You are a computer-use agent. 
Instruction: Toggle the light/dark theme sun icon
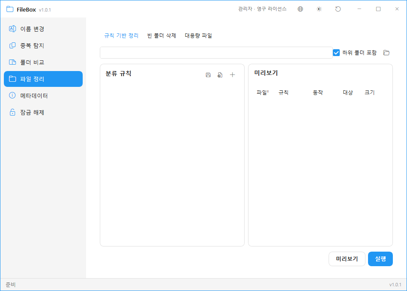tap(319, 9)
